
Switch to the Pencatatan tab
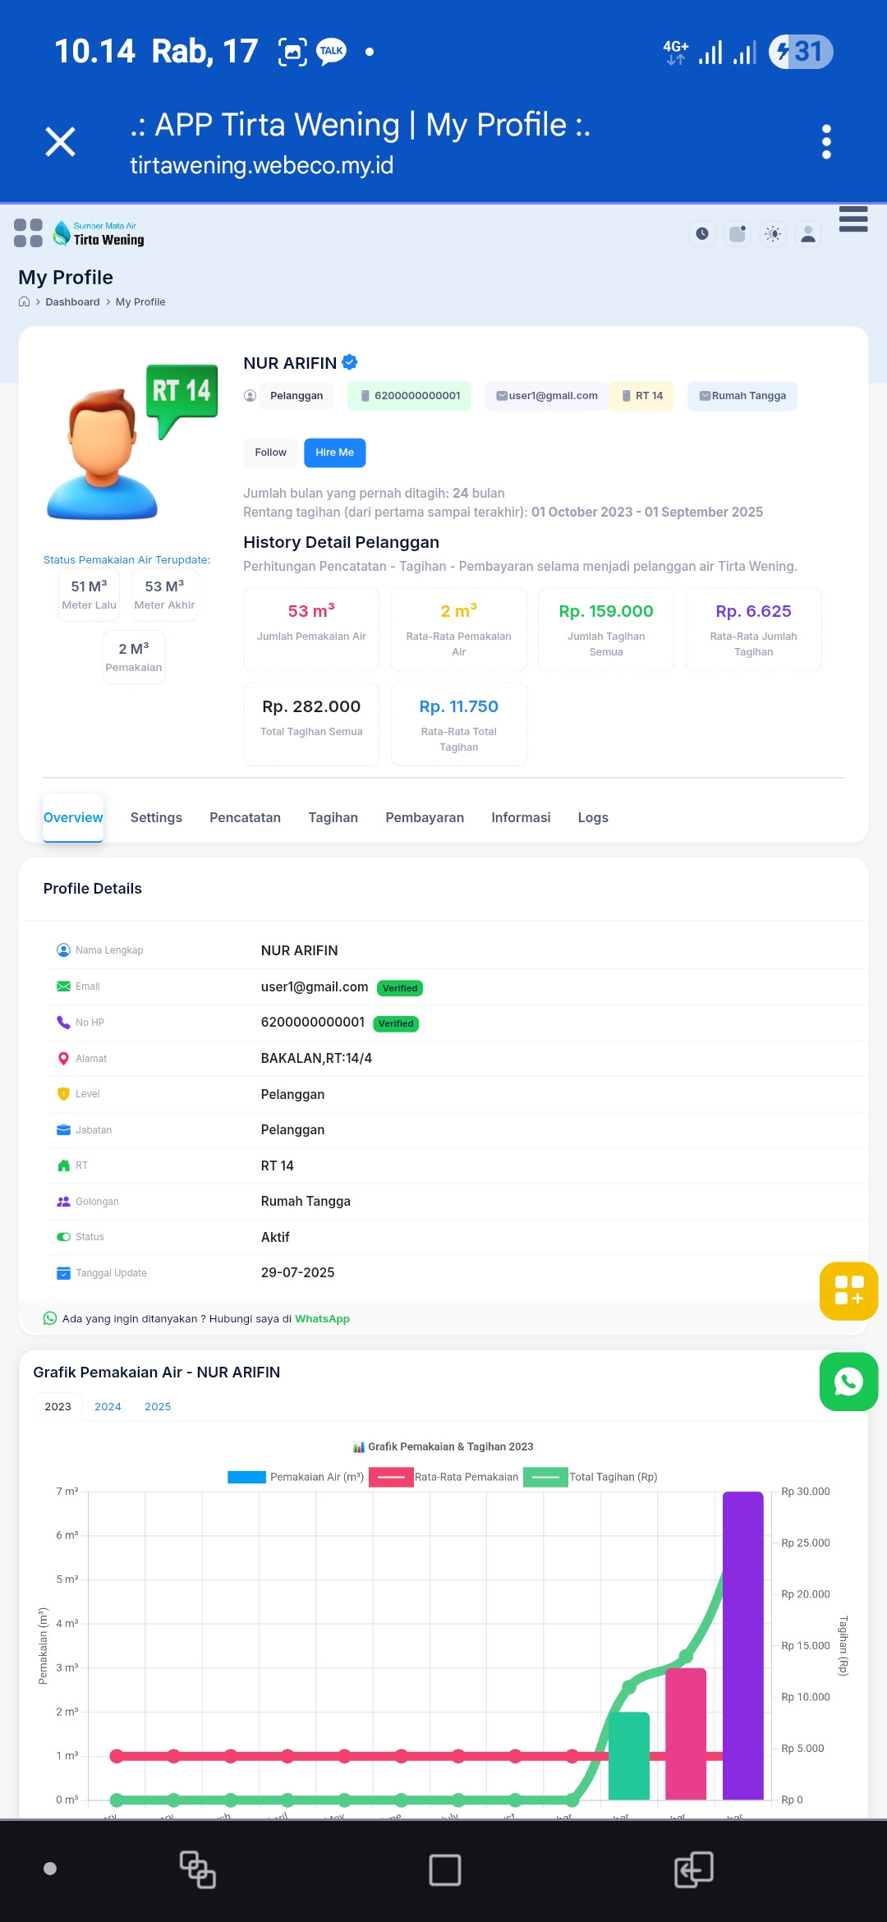point(245,818)
